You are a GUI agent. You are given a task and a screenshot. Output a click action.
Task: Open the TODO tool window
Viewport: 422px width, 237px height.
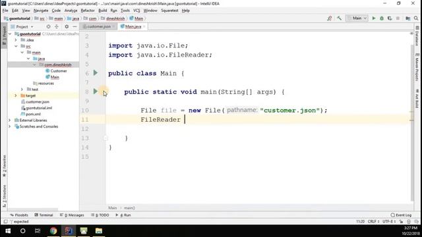tap(100, 215)
